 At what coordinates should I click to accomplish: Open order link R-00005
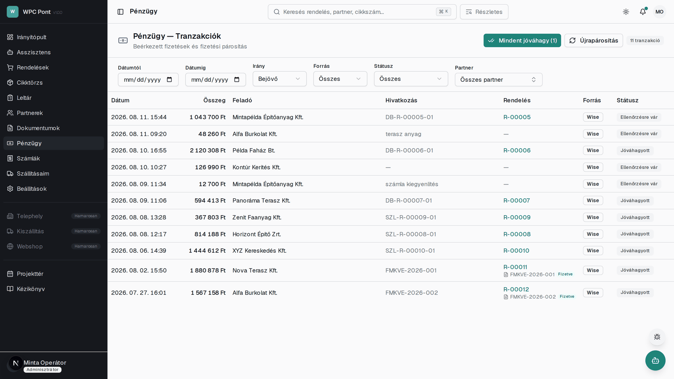(517, 117)
